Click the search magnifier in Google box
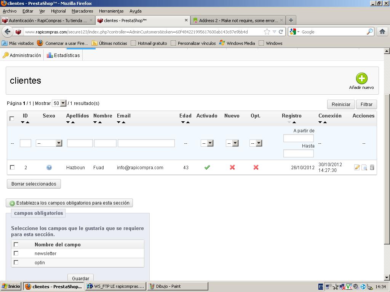The height and width of the screenshot is (292, 390). coord(370,32)
